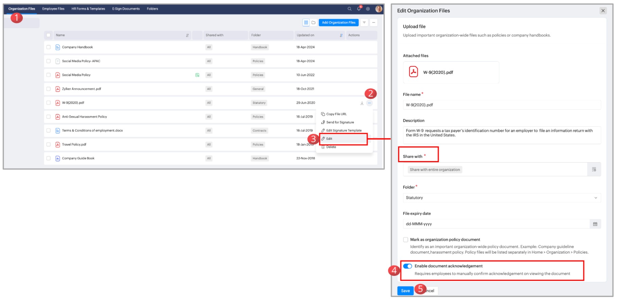Select the Social Media Policy- APAC checkbox

coord(49,61)
